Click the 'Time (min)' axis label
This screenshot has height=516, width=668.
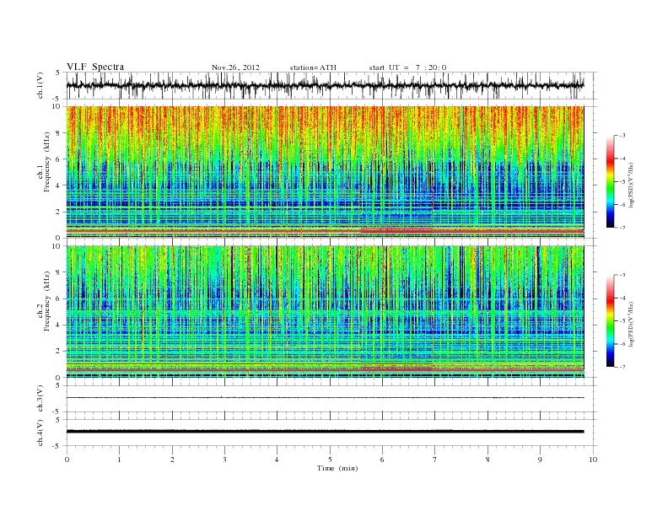(x=337, y=468)
